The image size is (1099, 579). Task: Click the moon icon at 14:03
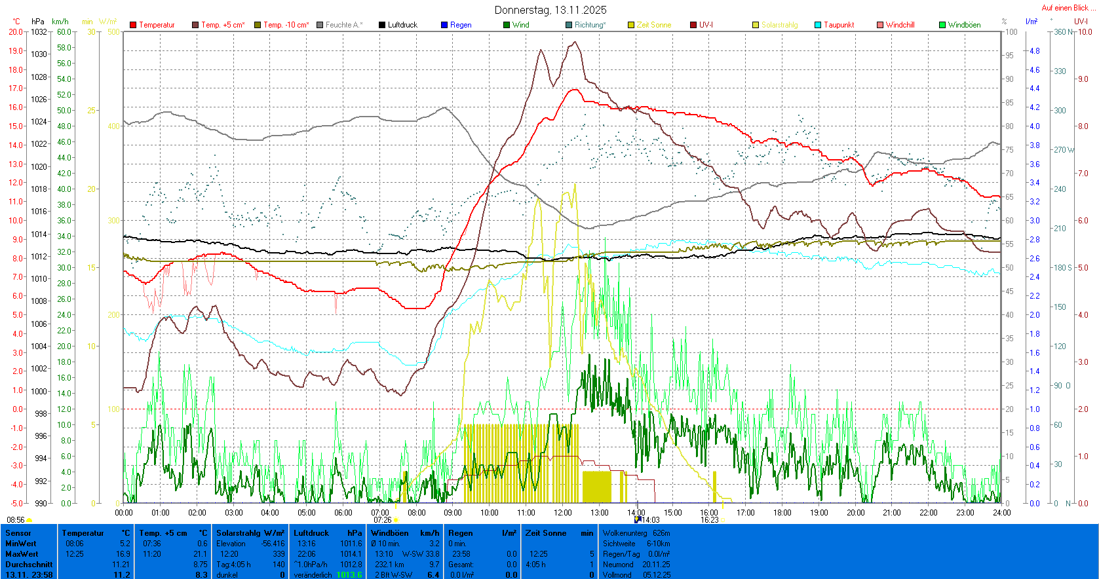(x=637, y=519)
